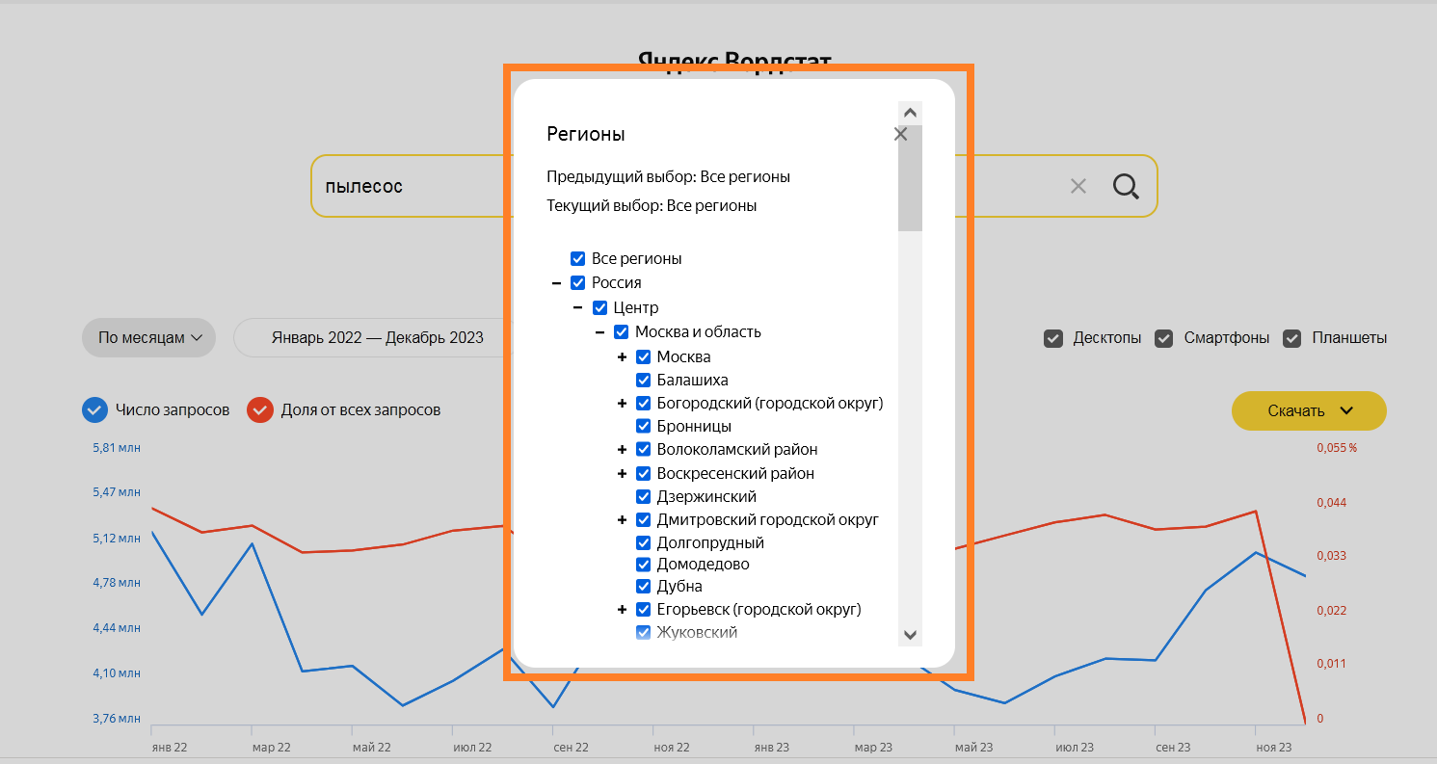Toggle the Центр checkbox
The height and width of the screenshot is (764, 1437).
599,308
